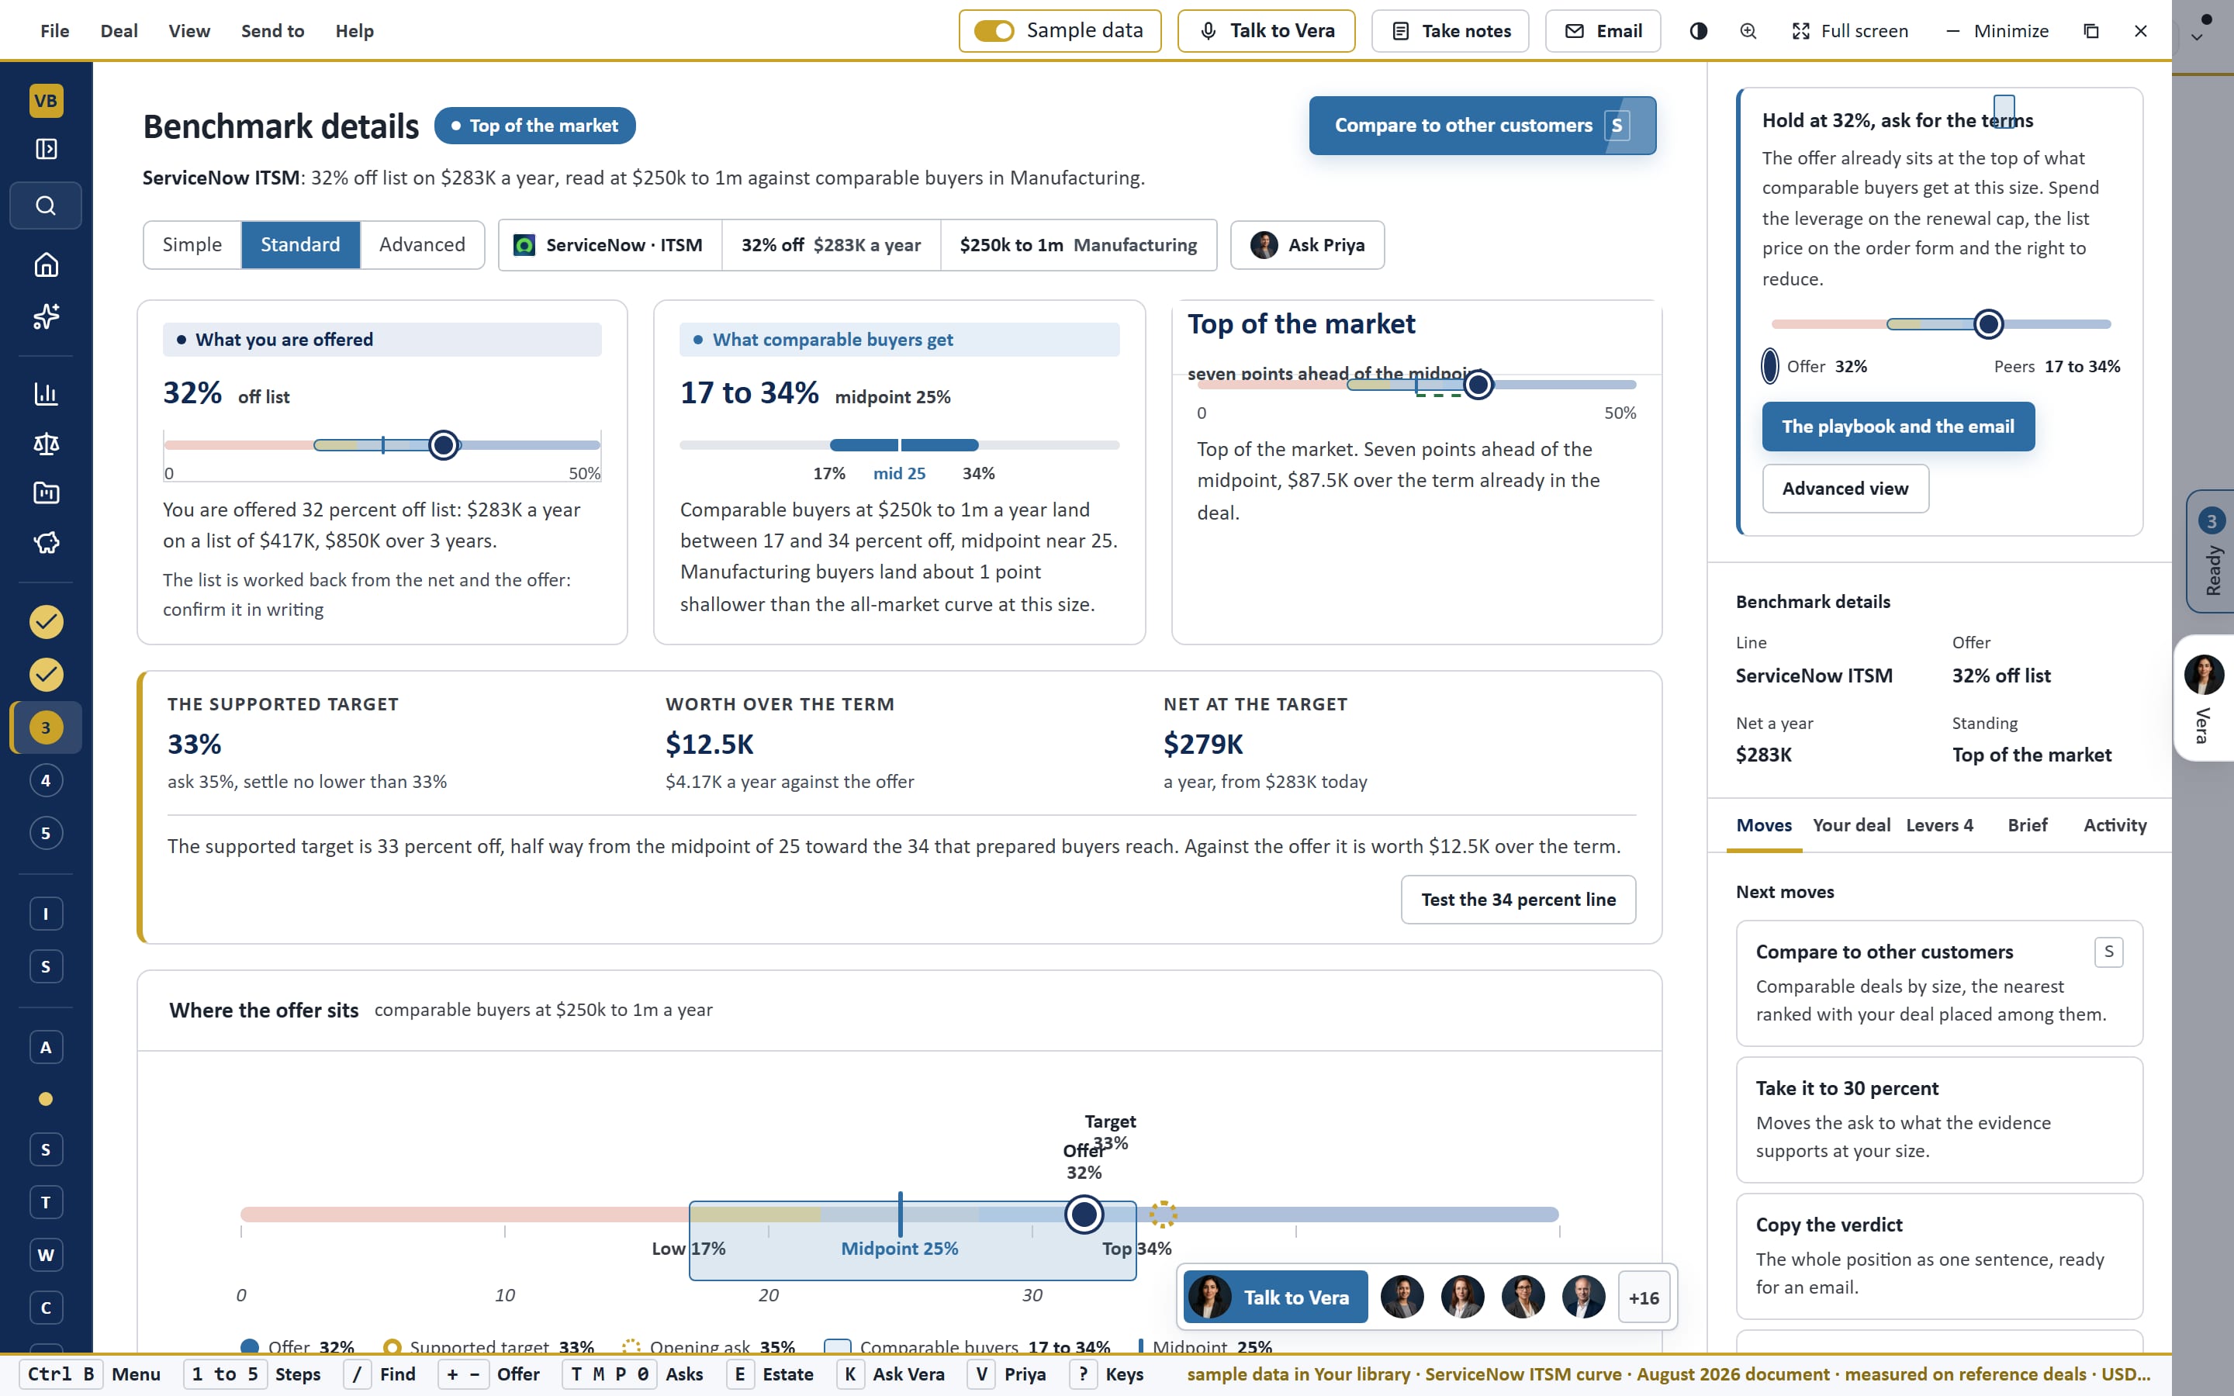
Task: Click the sparkle AI icon in sidebar
Action: pyautogui.click(x=45, y=316)
